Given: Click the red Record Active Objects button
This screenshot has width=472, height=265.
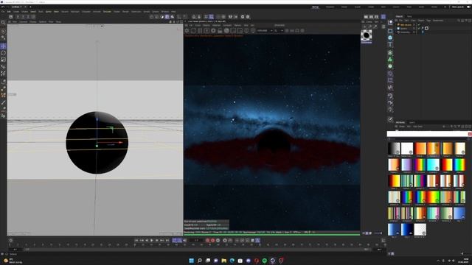Looking at the screenshot, I should coord(207,241).
